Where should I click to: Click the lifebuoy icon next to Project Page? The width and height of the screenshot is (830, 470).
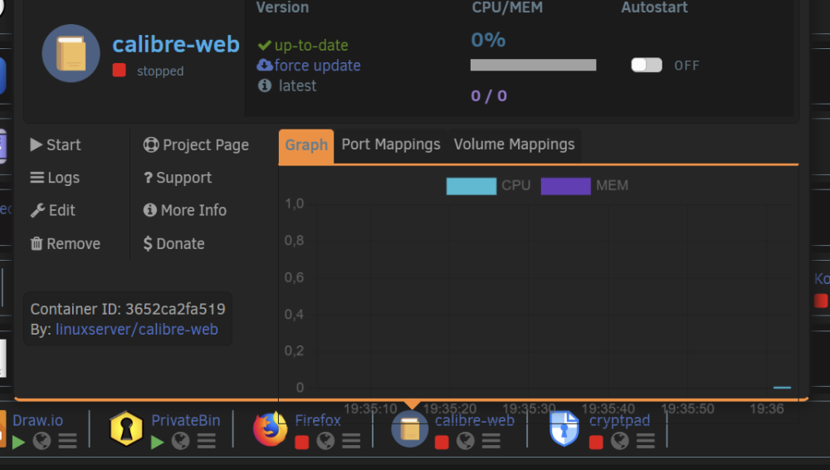(x=151, y=144)
